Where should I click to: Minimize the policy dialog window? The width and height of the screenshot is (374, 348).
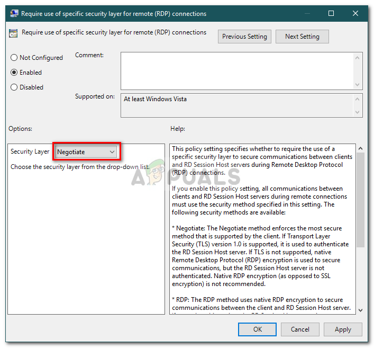coord(307,13)
